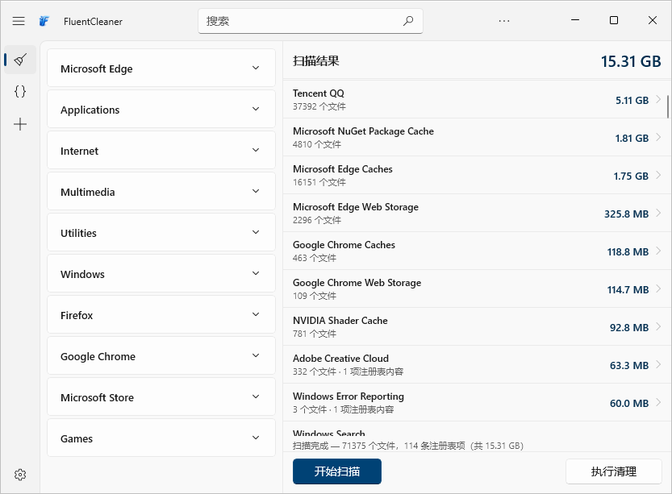This screenshot has height=494, width=672.
Task: Click the 扫描结果 heading text
Action: click(x=316, y=60)
